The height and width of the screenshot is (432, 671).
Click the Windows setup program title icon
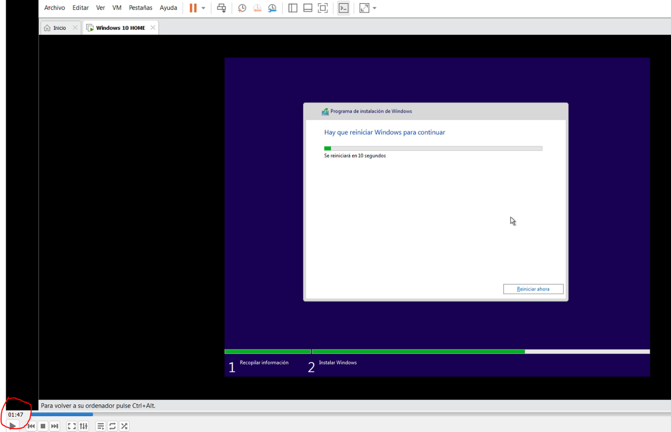point(325,112)
